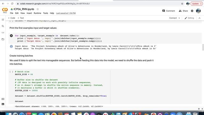Screen dimensions: 204x115
Task: Open the File menu
Action: click(11, 13)
